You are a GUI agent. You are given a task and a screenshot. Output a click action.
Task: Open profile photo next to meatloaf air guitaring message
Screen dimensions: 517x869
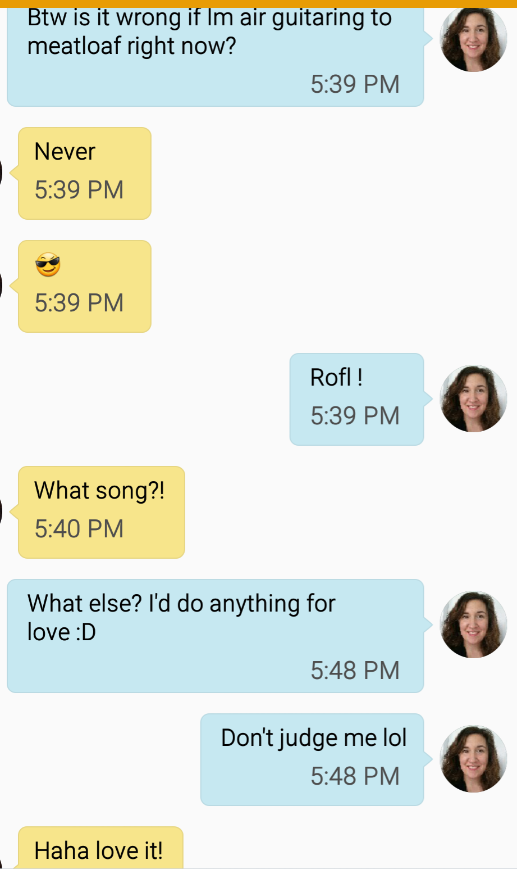pos(473,39)
